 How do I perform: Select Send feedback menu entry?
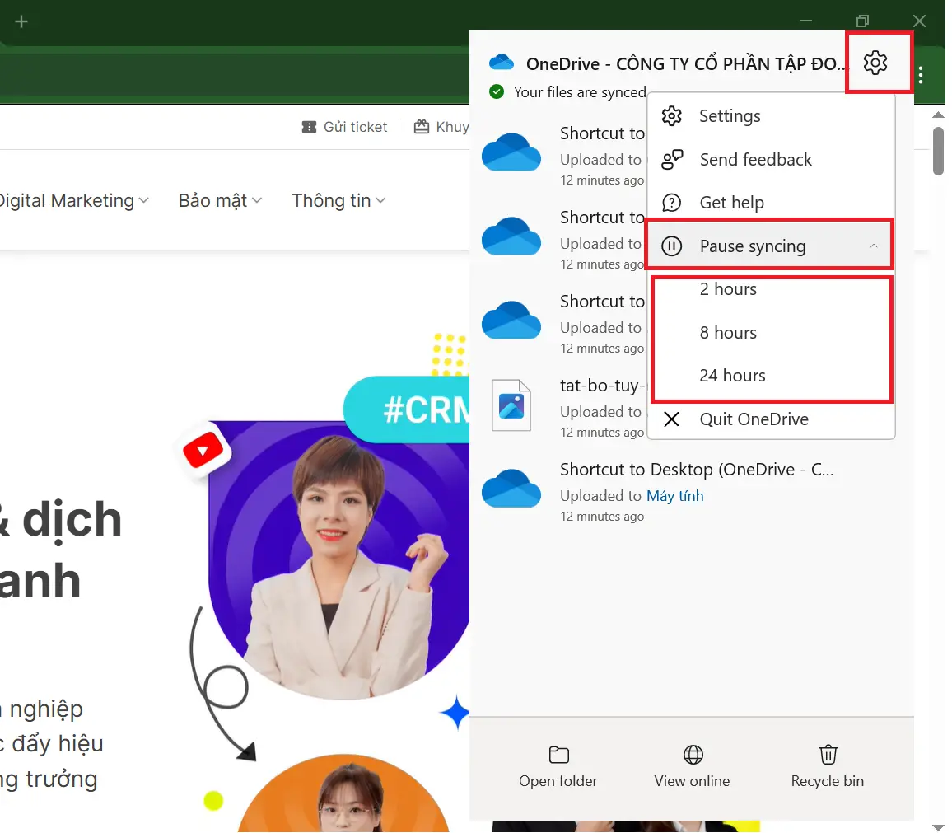click(x=755, y=160)
